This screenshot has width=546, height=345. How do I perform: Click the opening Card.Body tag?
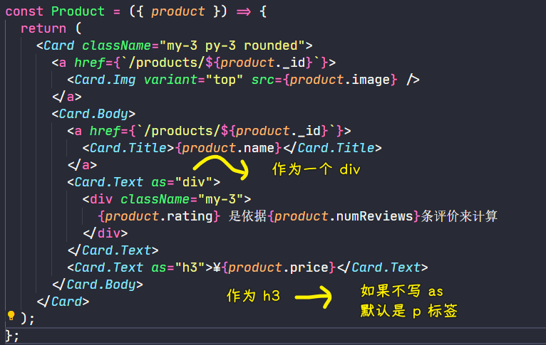[x=93, y=114]
